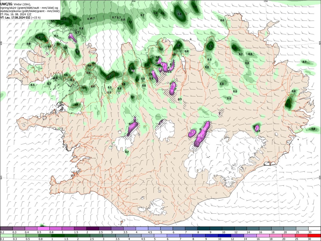The image size is (321, 241).
Task: Select dark blue rain swatch between 10 and 12
Action: tap(224, 235)
